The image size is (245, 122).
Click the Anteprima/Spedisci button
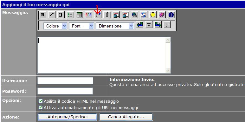[x=67, y=117]
